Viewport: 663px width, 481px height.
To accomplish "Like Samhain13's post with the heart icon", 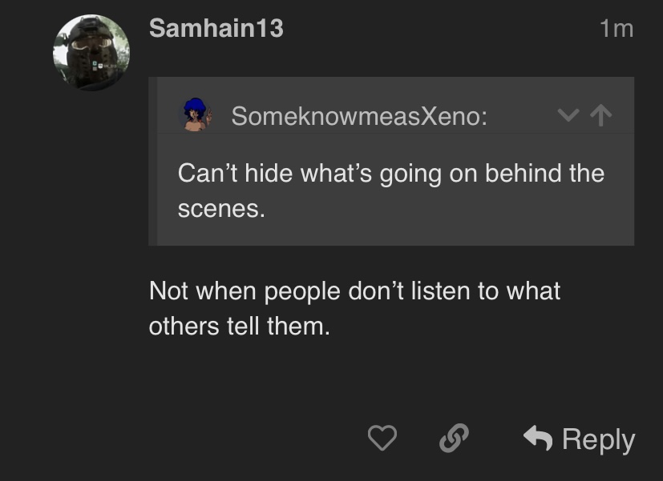I will coord(382,438).
